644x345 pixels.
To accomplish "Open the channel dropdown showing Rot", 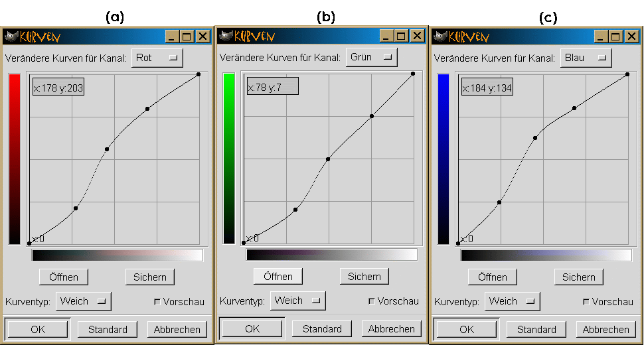I will [157, 58].
